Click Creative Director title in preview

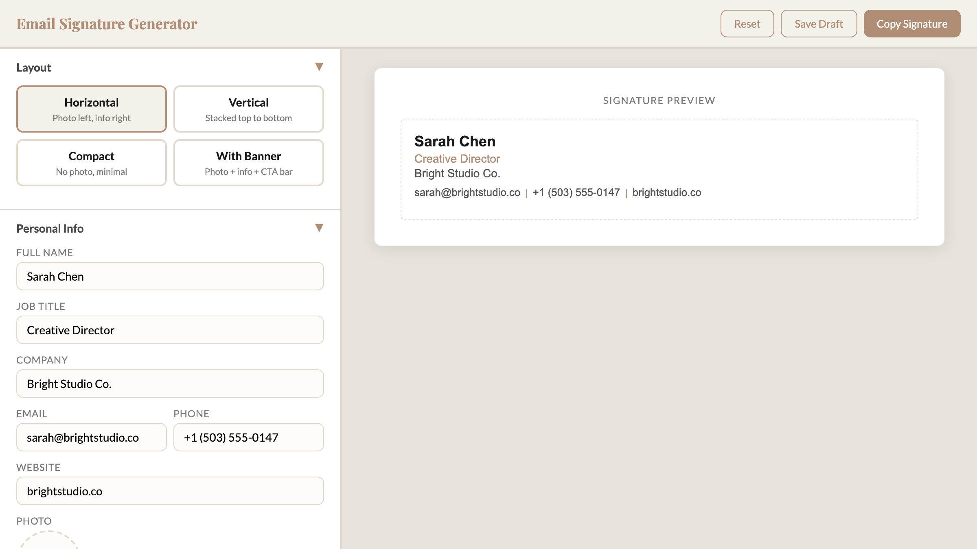click(457, 159)
